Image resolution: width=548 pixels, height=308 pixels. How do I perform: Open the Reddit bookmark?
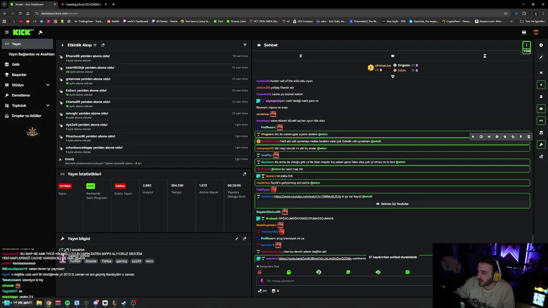coord(113,21)
